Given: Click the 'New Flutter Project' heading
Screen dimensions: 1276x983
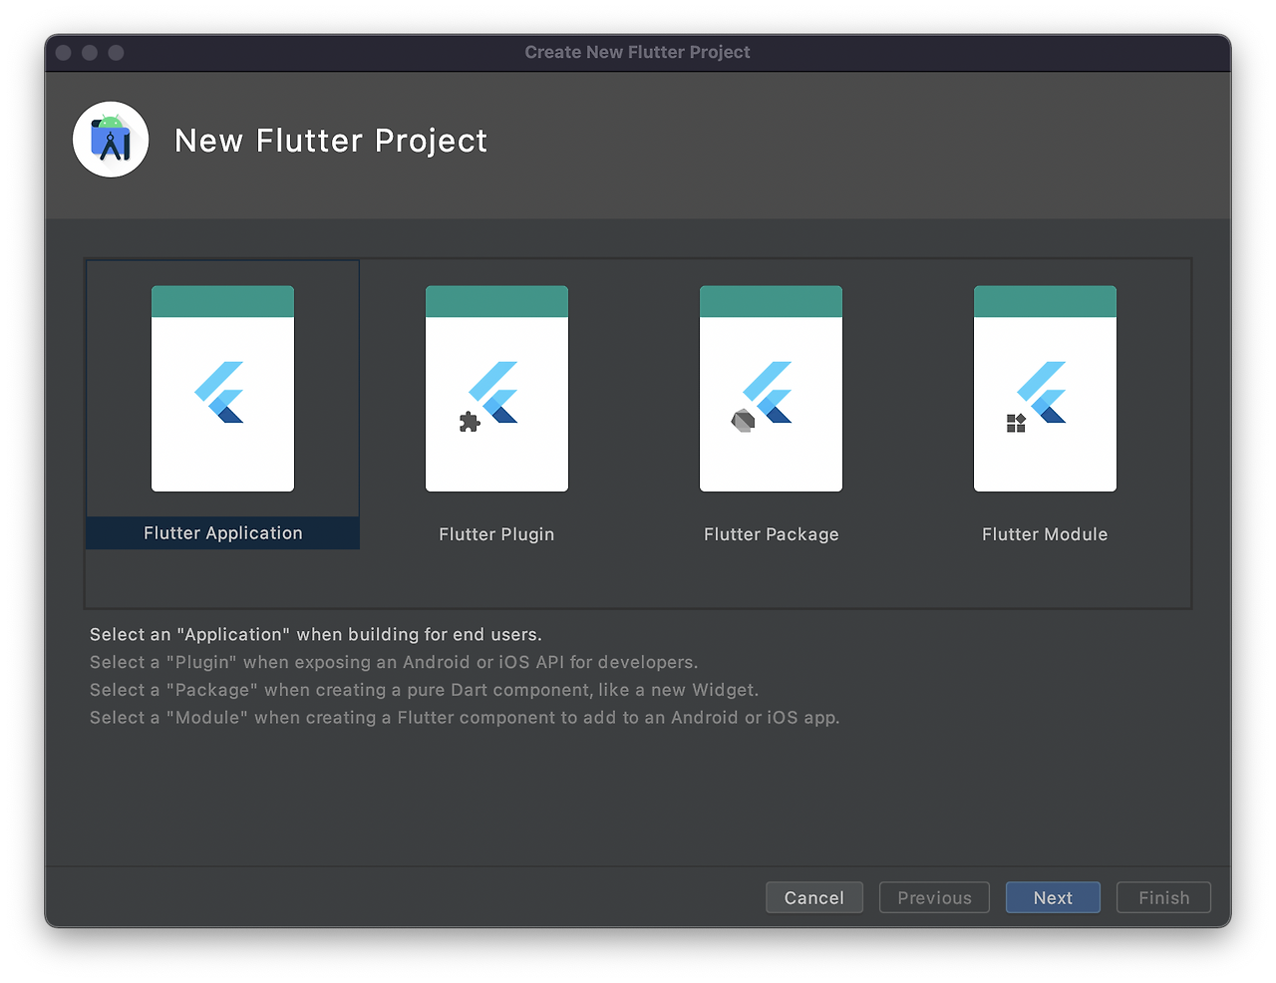Looking at the screenshot, I should point(331,141).
